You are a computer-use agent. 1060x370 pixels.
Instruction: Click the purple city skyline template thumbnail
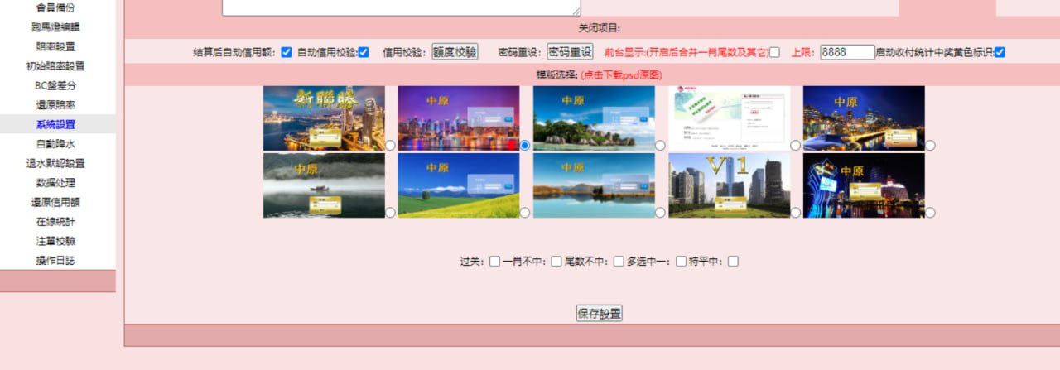pos(458,118)
